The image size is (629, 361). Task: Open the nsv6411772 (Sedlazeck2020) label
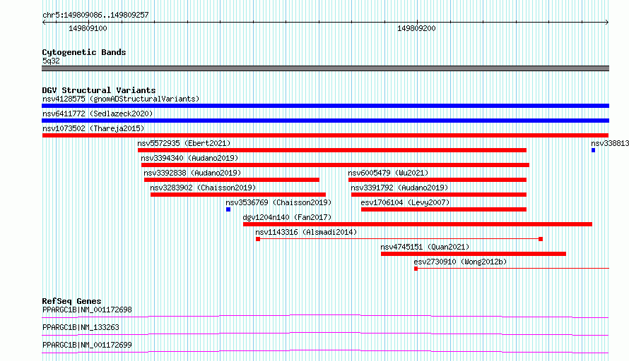pos(98,114)
